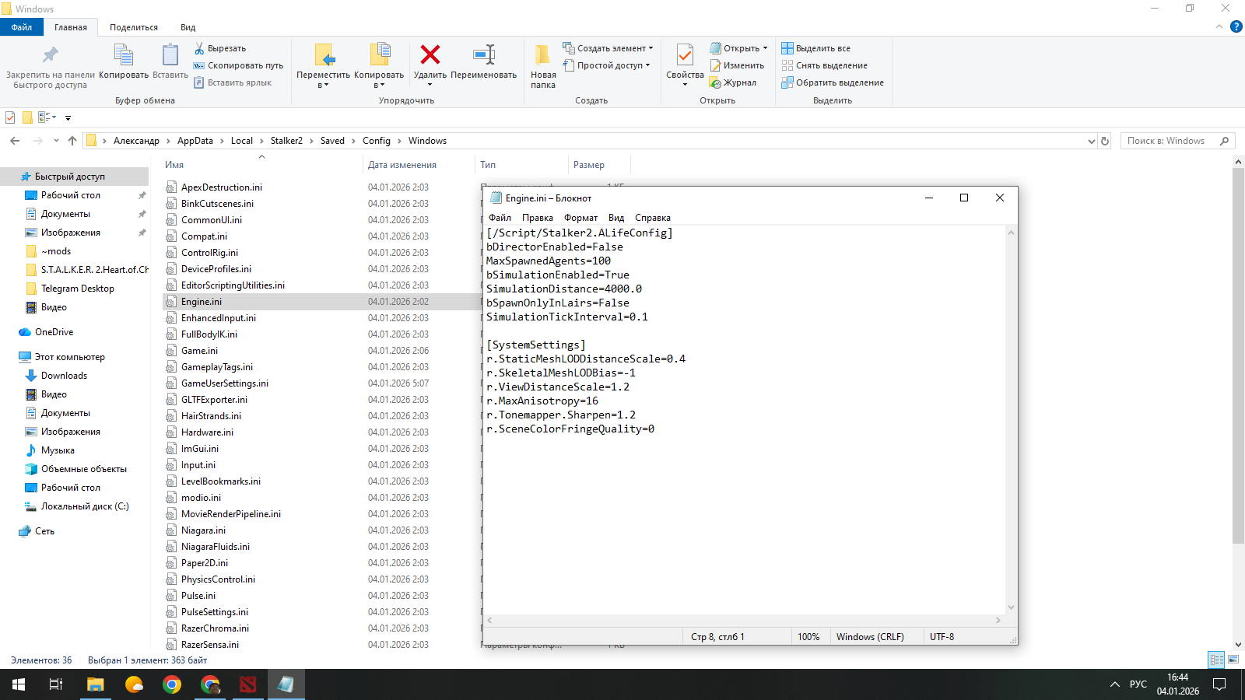Viewport: 1245px width, 700px height.
Task: Switch keyboard language indicator РУС
Action: tap(1138, 684)
